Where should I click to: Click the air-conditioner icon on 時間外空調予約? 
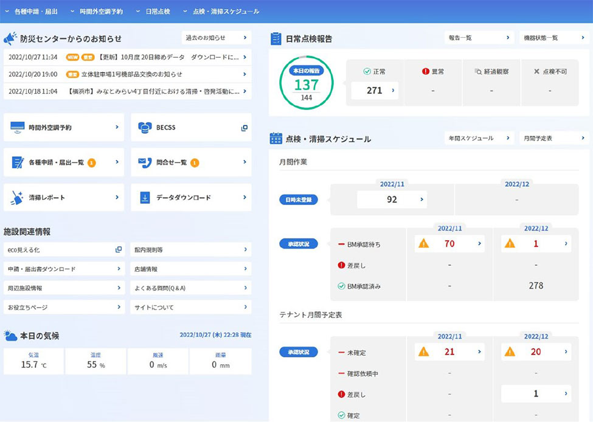[x=16, y=127]
